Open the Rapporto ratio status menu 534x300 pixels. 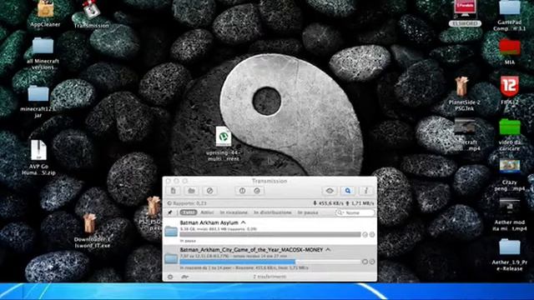(x=187, y=203)
